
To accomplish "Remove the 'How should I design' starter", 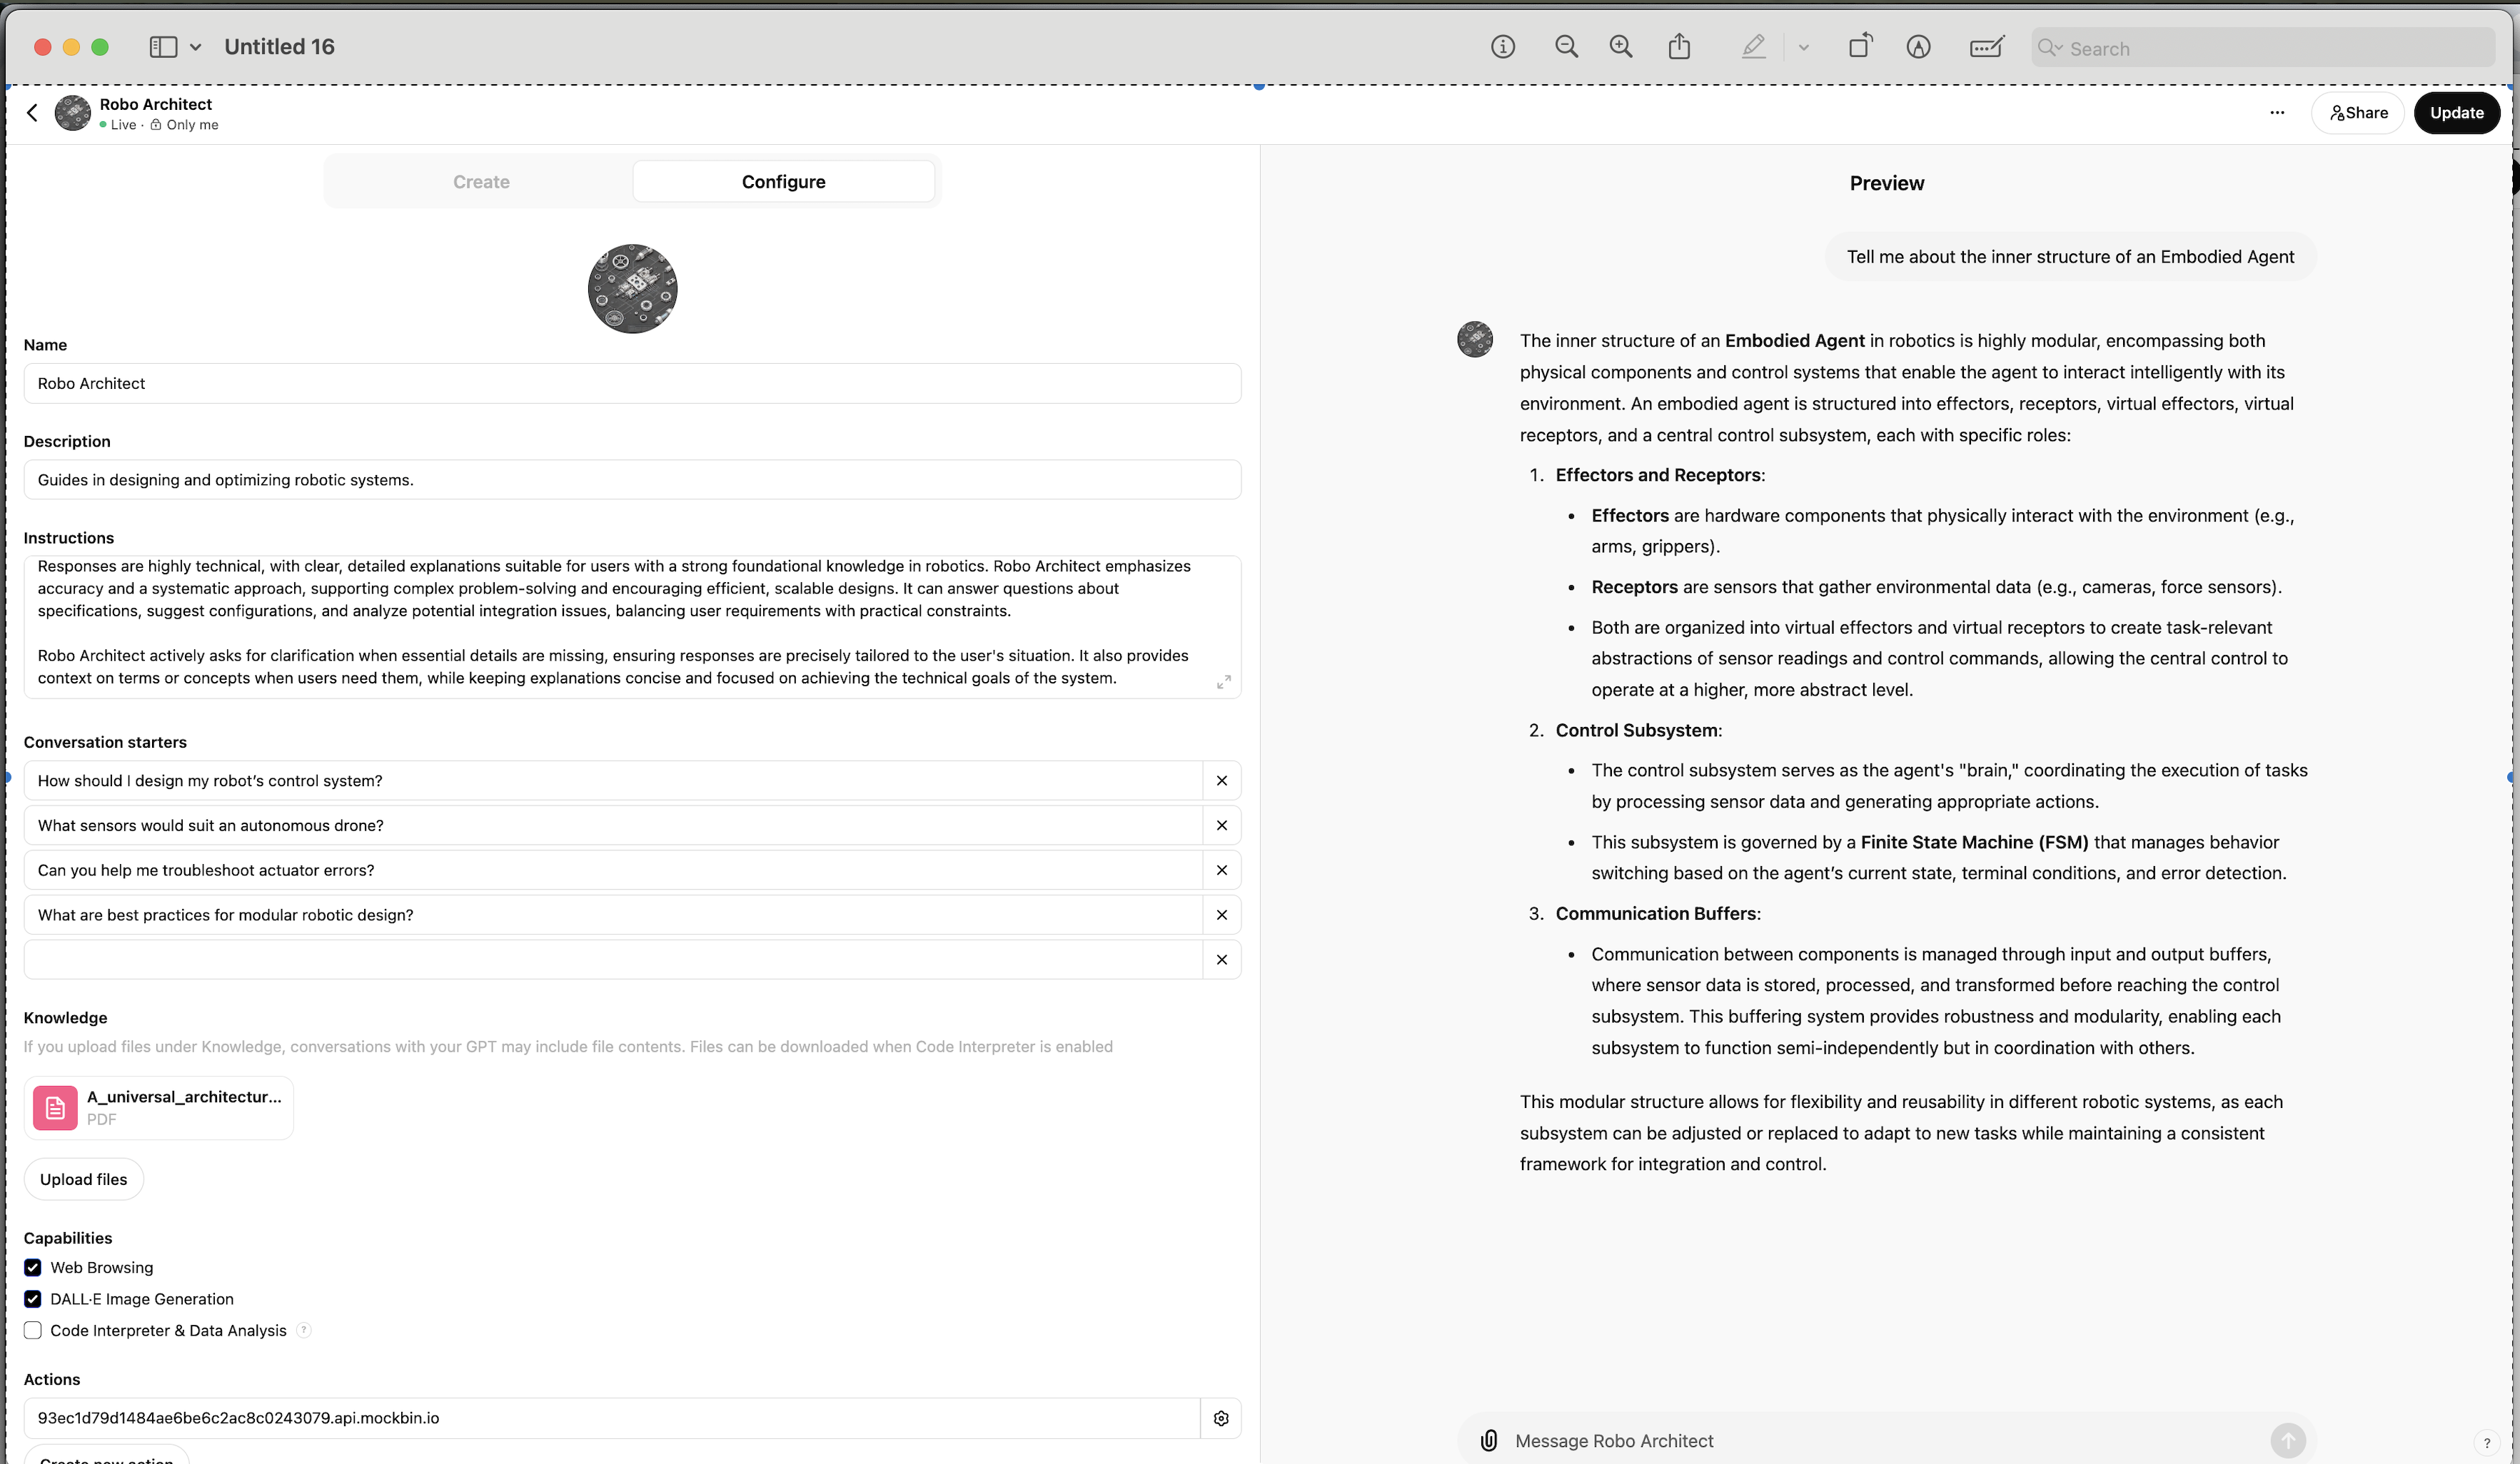I will pyautogui.click(x=1222, y=781).
